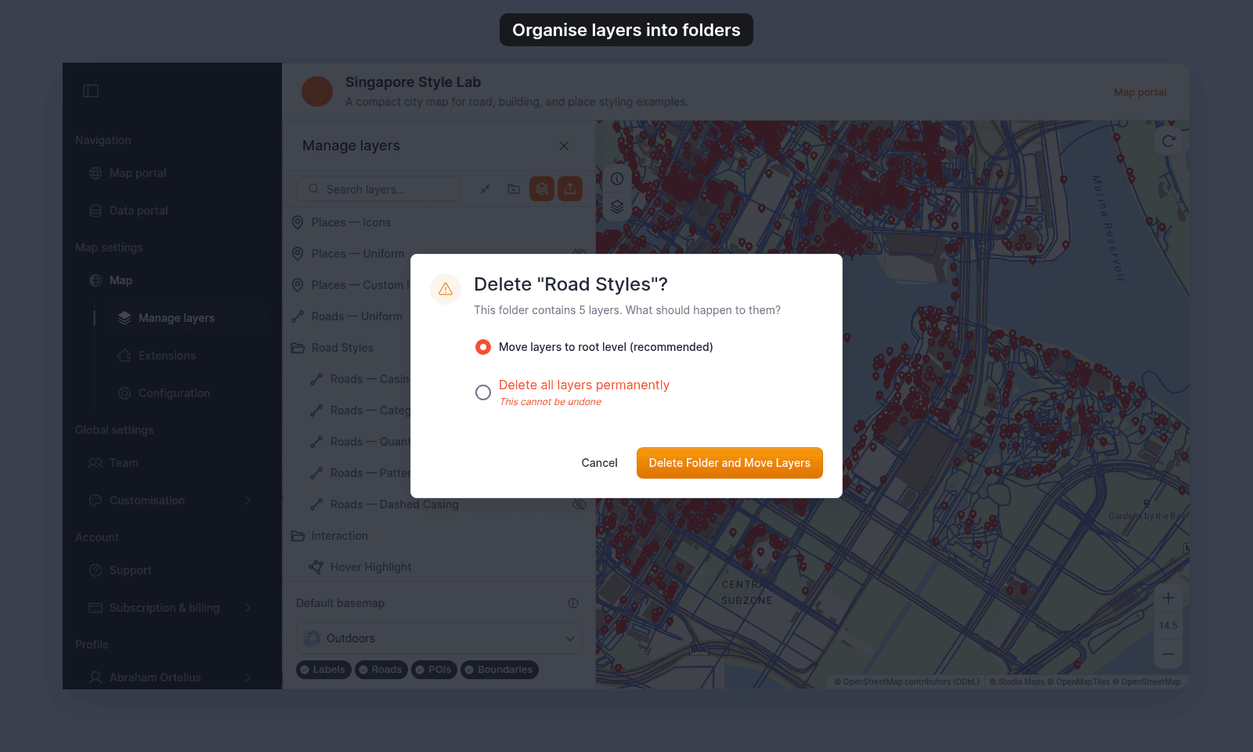The image size is (1253, 752).
Task: Toggle the POIs basemap chip
Action: pos(434,670)
